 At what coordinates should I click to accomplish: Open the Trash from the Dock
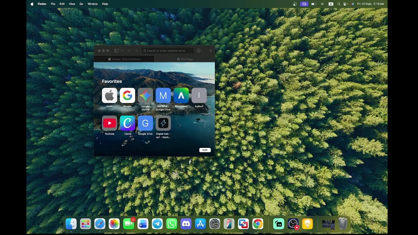(x=343, y=224)
